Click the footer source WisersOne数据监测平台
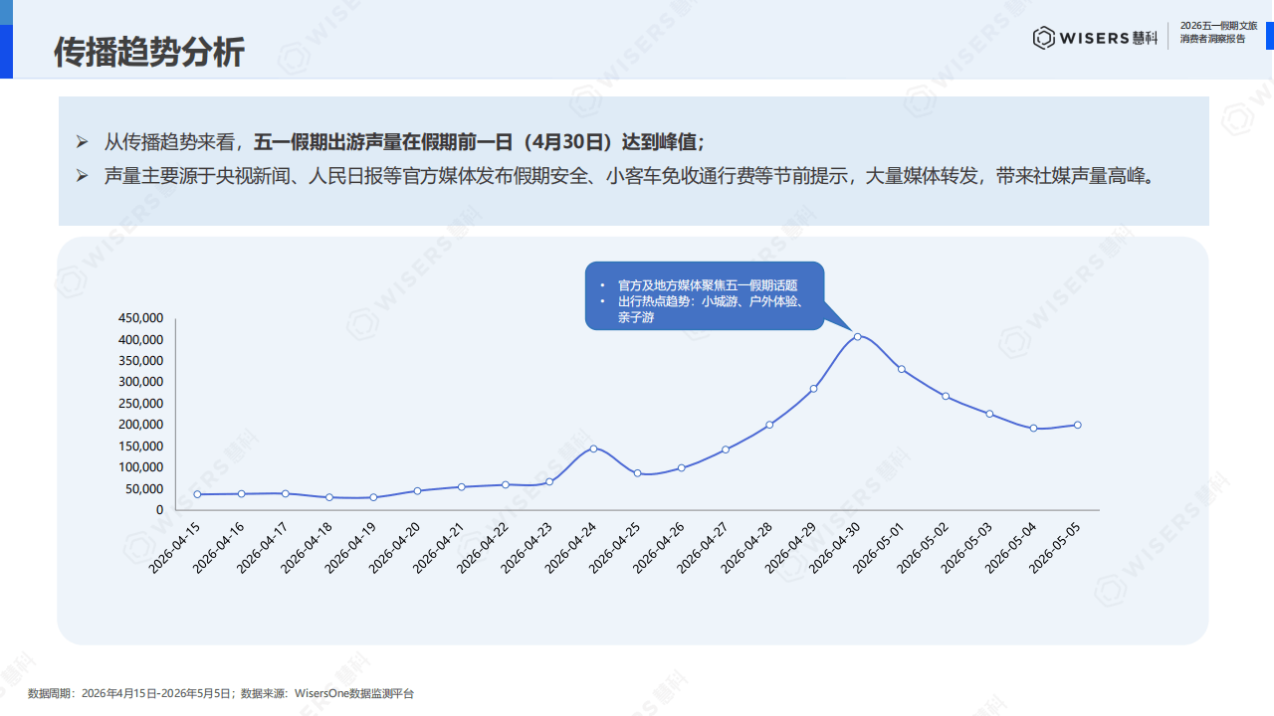Screen dimensions: 1274x716 [x=354, y=693]
